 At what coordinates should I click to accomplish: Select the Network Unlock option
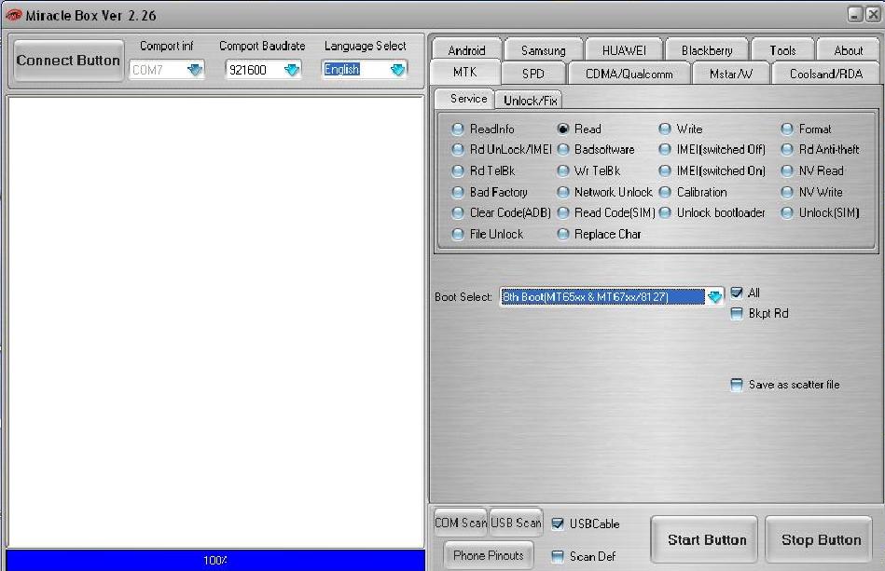[604, 192]
